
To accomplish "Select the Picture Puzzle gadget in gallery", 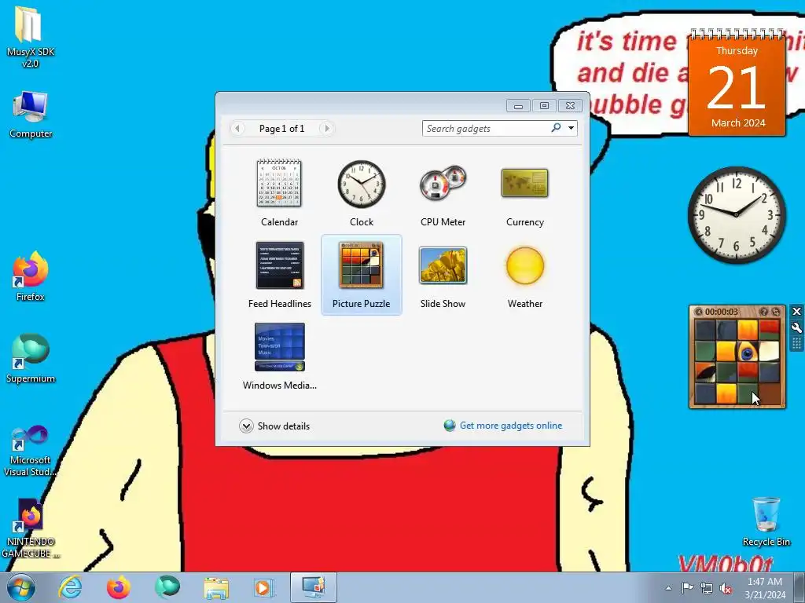I will point(362,275).
